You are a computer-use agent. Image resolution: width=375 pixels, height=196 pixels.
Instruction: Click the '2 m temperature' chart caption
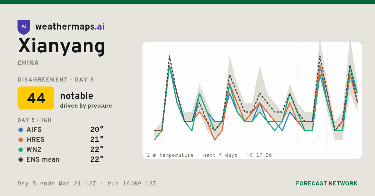(x=170, y=155)
